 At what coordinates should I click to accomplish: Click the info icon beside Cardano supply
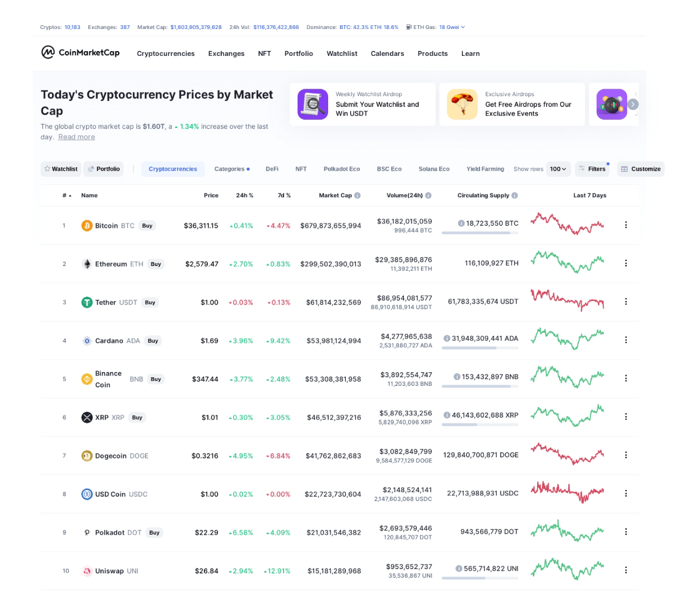coord(446,338)
